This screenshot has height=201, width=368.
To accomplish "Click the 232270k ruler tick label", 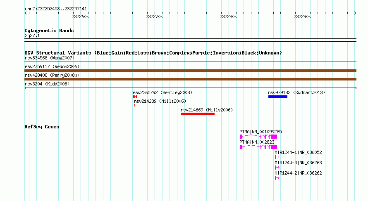I will pos(154,17).
